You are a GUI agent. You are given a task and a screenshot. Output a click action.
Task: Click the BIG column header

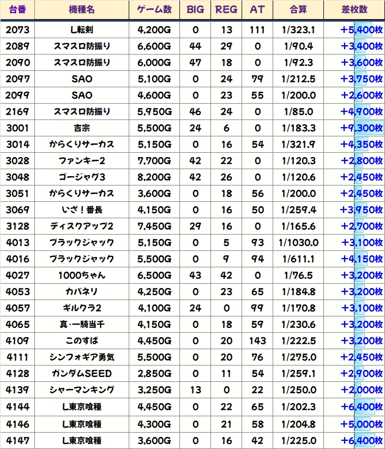(x=195, y=10)
